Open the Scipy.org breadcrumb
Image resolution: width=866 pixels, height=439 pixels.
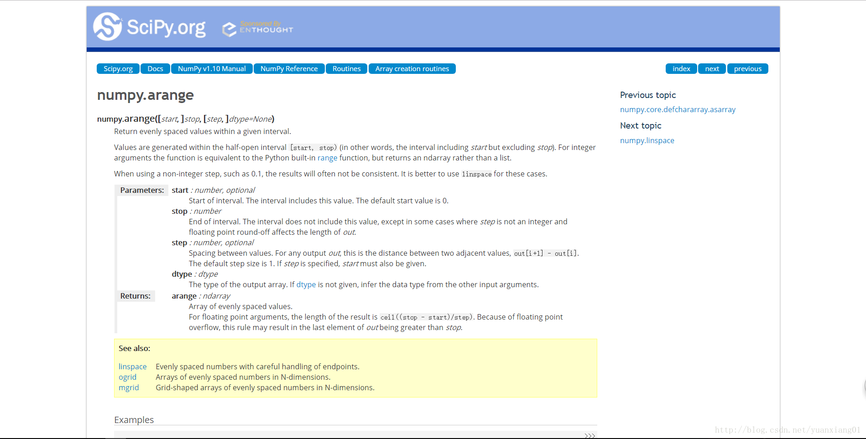click(x=118, y=69)
